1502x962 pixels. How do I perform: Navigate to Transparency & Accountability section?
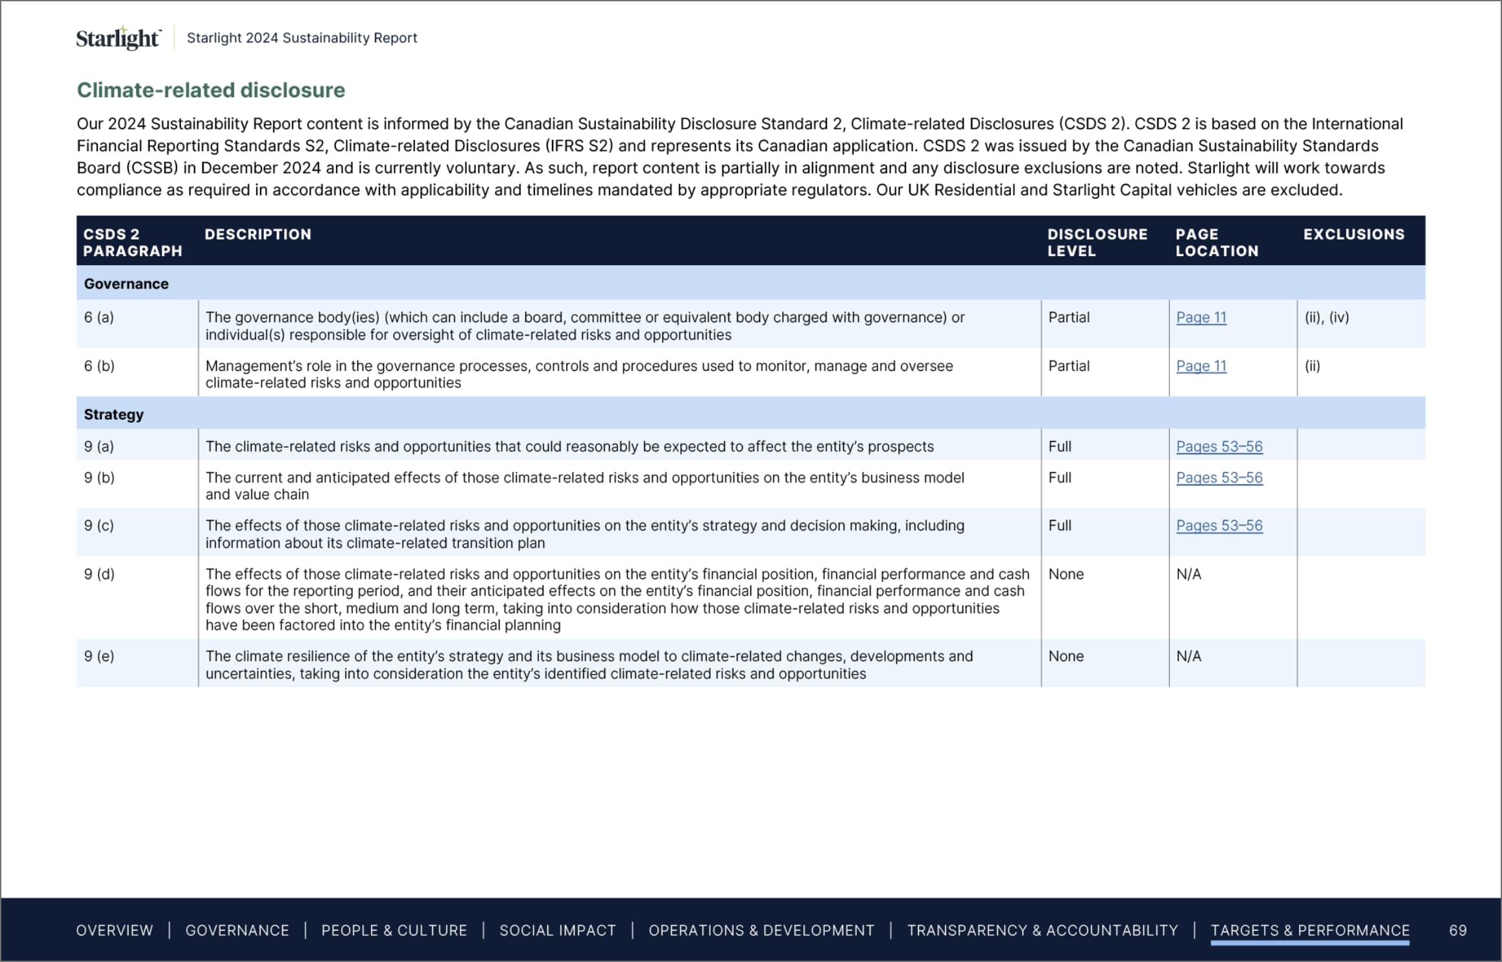pyautogui.click(x=1042, y=930)
